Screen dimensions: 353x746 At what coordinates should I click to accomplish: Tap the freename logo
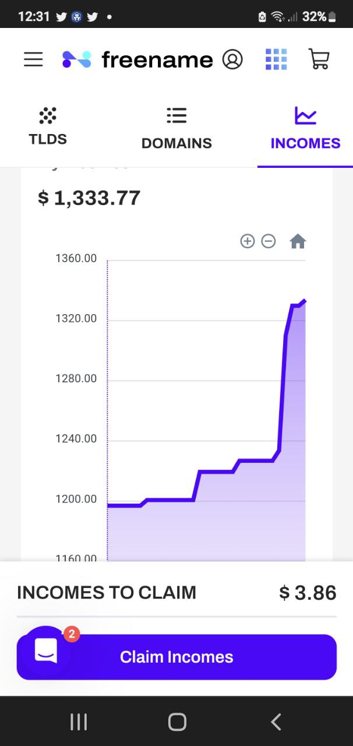coord(137,59)
